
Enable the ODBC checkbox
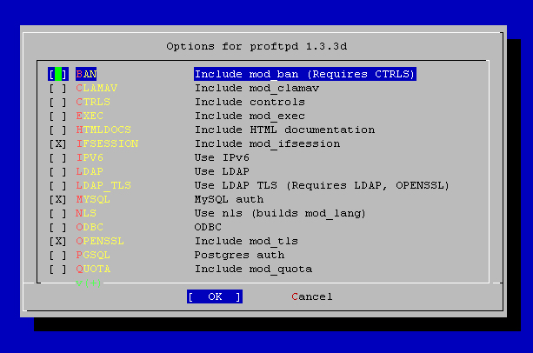[x=58, y=228]
